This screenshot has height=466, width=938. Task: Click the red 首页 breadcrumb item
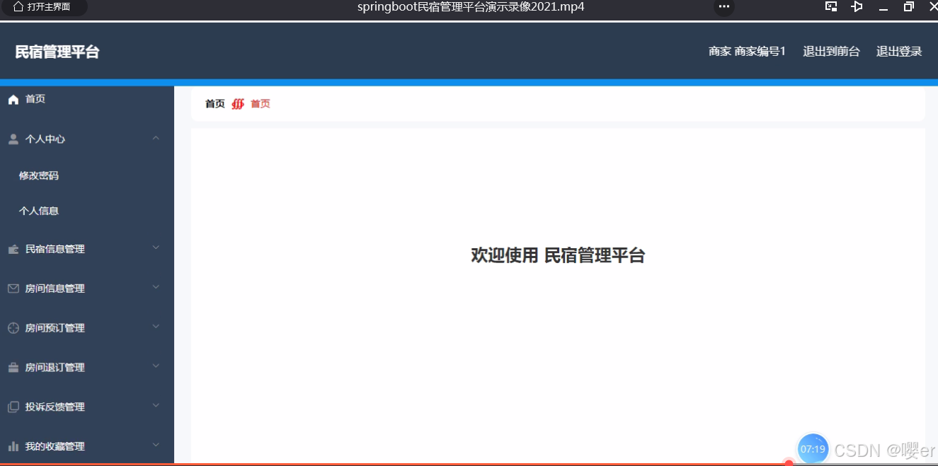[261, 104]
